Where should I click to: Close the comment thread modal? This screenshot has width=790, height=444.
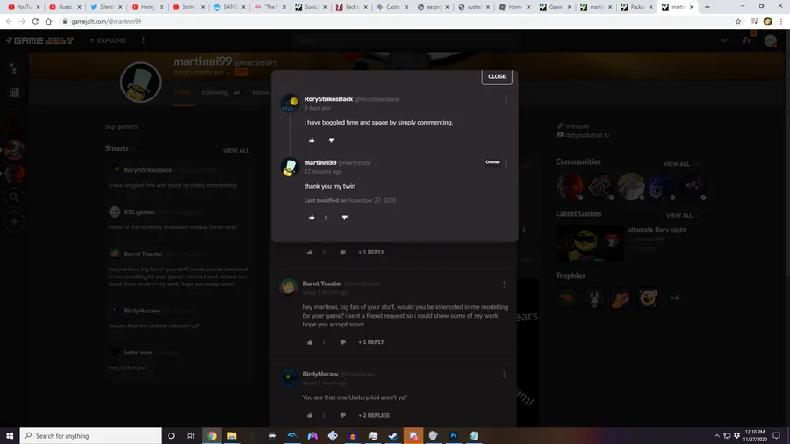(496, 76)
